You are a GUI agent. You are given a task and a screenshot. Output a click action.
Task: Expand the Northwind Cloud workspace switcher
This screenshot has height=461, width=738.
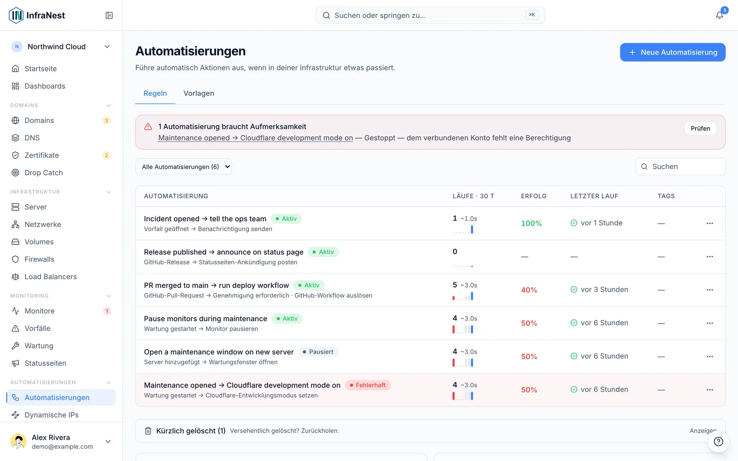(61, 47)
